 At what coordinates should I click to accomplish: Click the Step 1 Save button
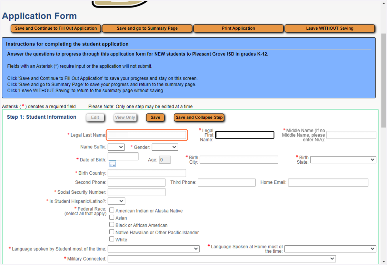[155, 117]
